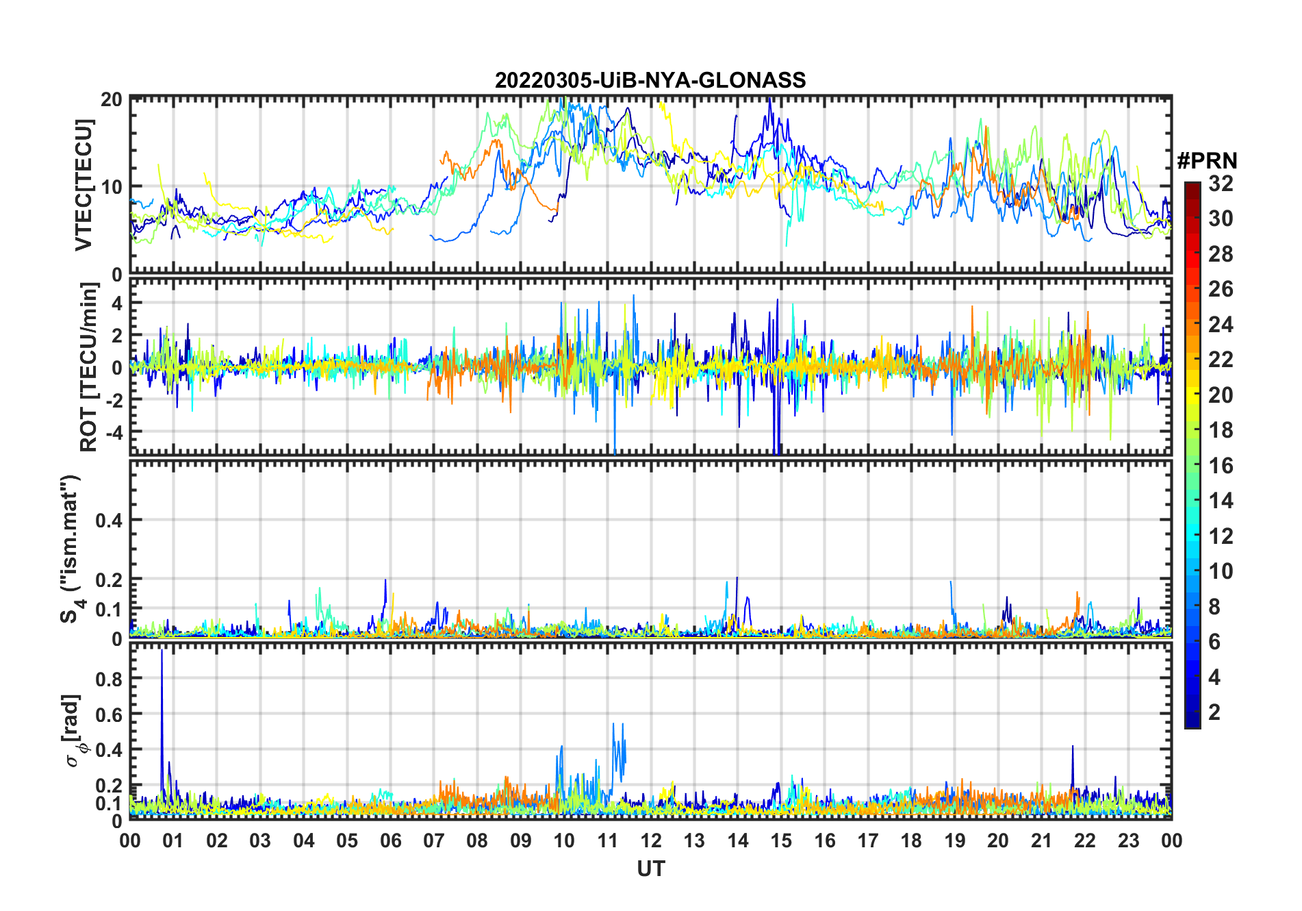Click x-axis tick label 02
Screen dimensions: 1302x911
tap(217, 841)
